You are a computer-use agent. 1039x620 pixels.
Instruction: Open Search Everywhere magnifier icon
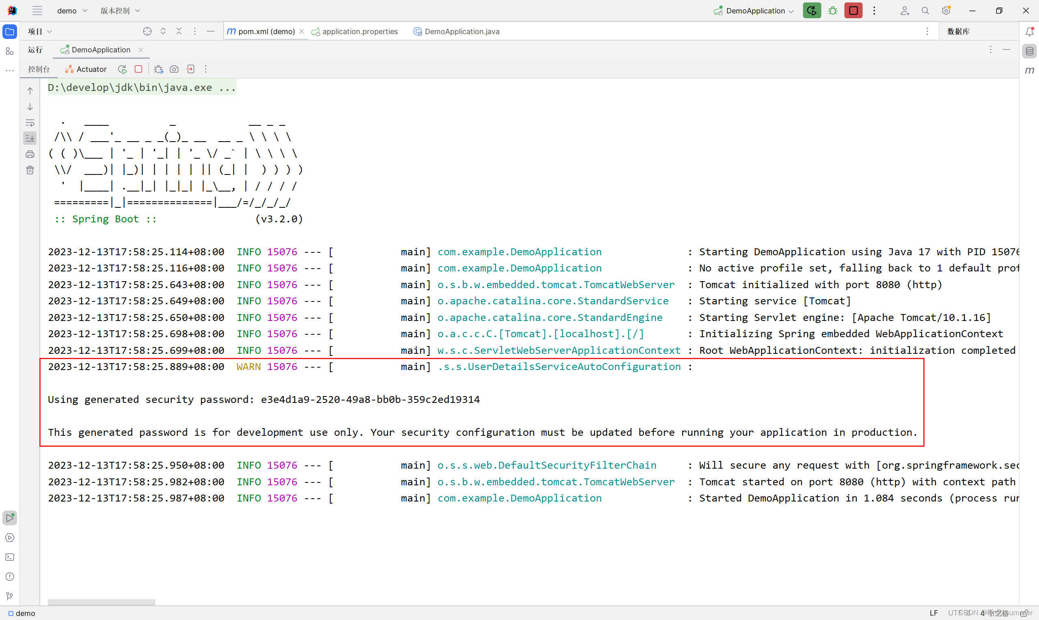point(925,11)
